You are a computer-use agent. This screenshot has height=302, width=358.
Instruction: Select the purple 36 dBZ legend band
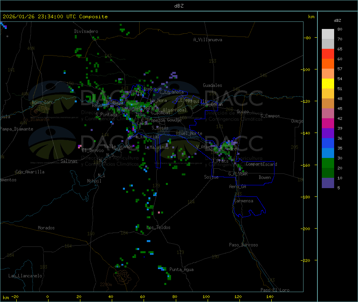pyautogui.click(x=328, y=133)
